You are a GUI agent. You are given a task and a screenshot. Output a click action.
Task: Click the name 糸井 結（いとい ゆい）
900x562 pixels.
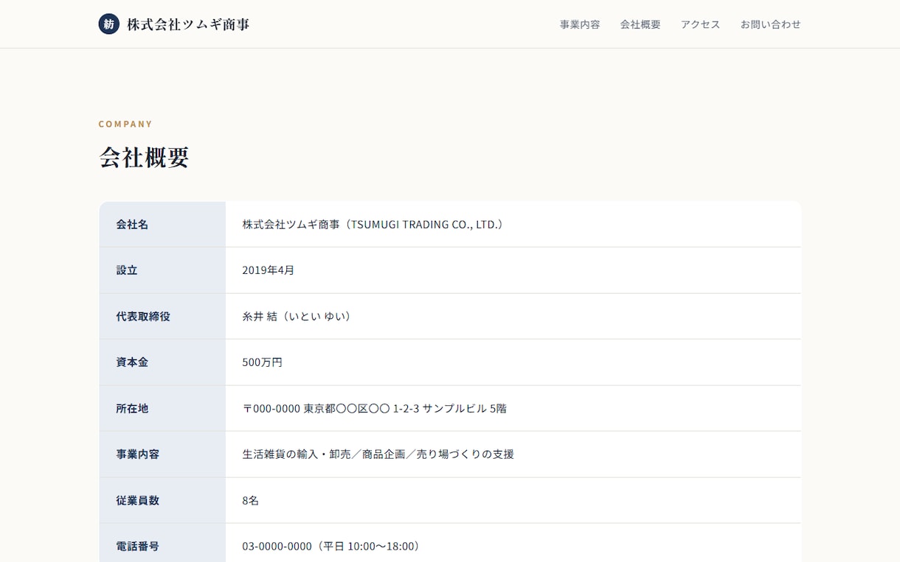coord(297,317)
